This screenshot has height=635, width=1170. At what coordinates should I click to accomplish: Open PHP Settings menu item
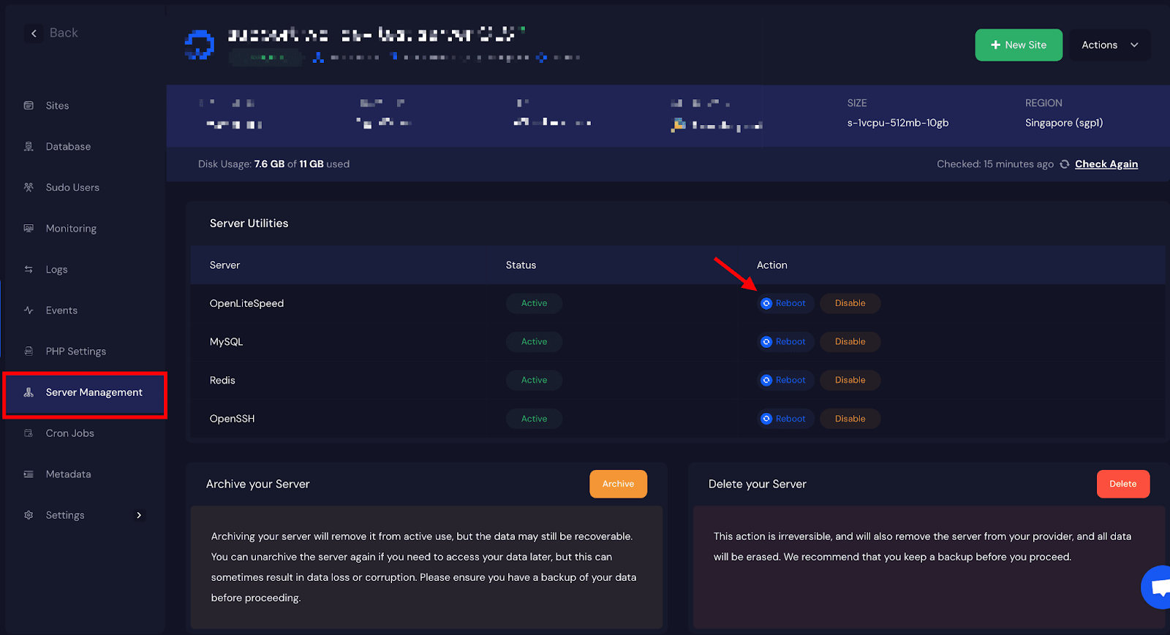[76, 351]
